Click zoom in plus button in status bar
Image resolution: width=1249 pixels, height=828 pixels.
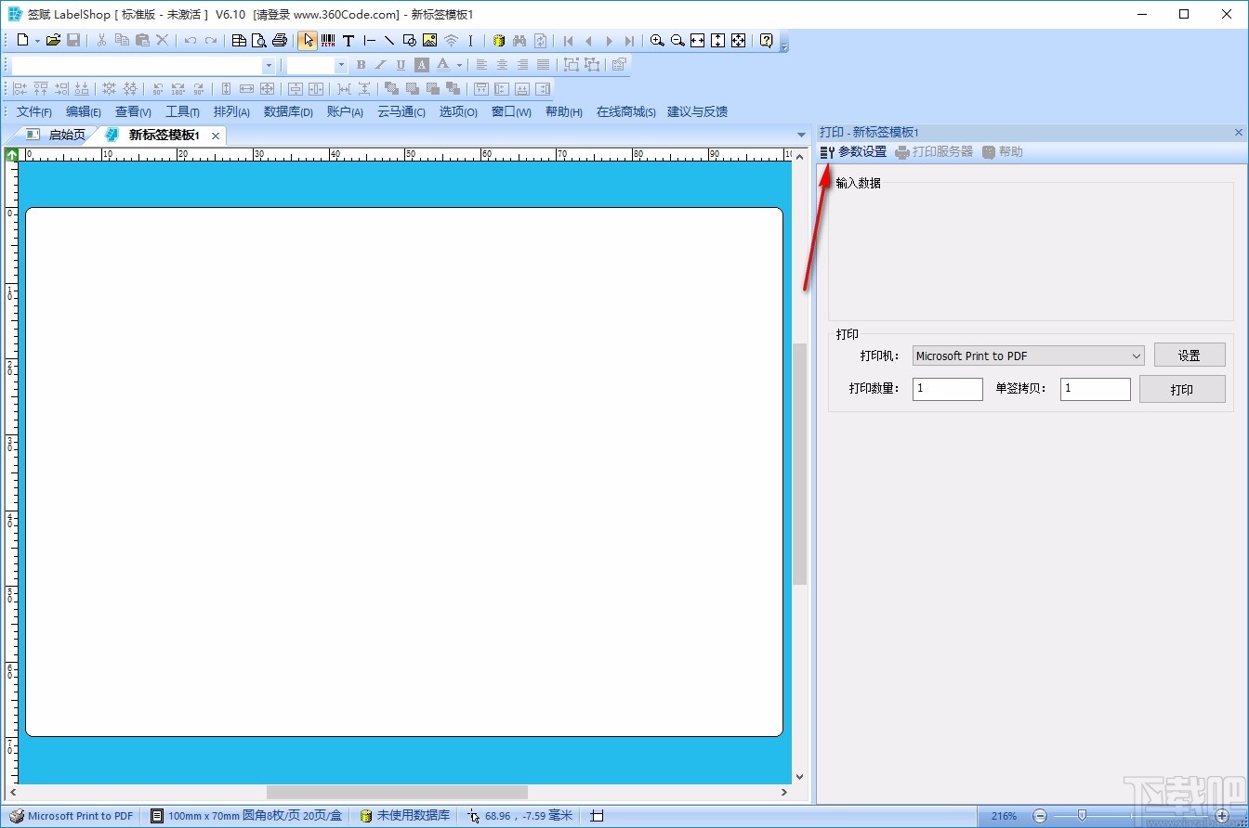1222,816
